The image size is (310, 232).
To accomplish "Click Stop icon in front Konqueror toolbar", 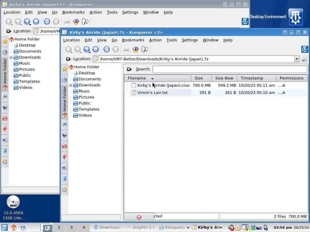I will click(116, 49).
